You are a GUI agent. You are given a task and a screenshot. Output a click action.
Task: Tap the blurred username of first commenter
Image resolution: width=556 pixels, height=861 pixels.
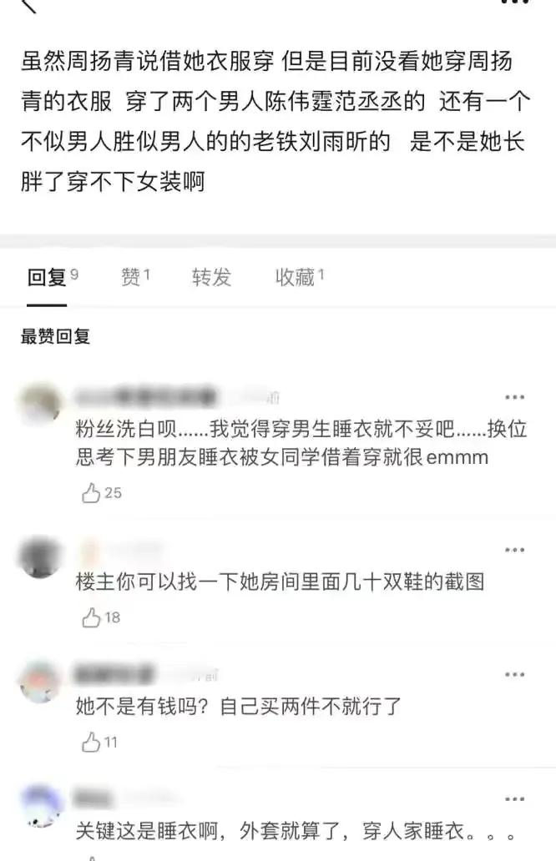[x=145, y=396]
